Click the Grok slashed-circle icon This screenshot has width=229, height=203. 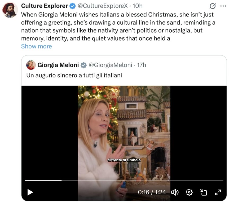[213, 6]
